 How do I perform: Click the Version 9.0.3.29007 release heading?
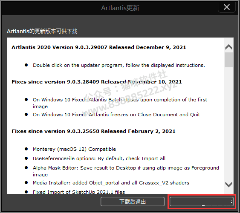[x=99, y=47]
